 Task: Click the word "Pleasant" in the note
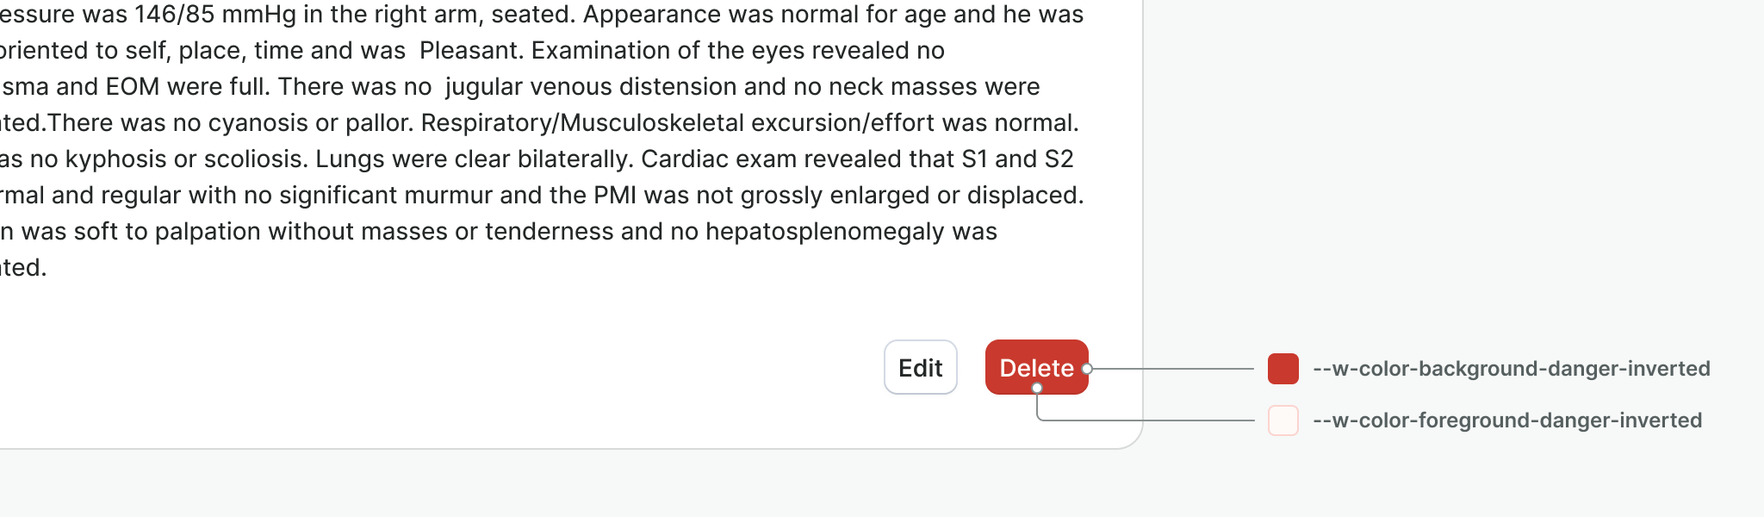point(470,51)
